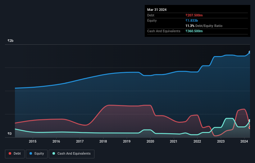Image resolution: width=255 pixels, height=163 pixels.
Task: Click the red Debt legend dot
Action: click(10, 153)
